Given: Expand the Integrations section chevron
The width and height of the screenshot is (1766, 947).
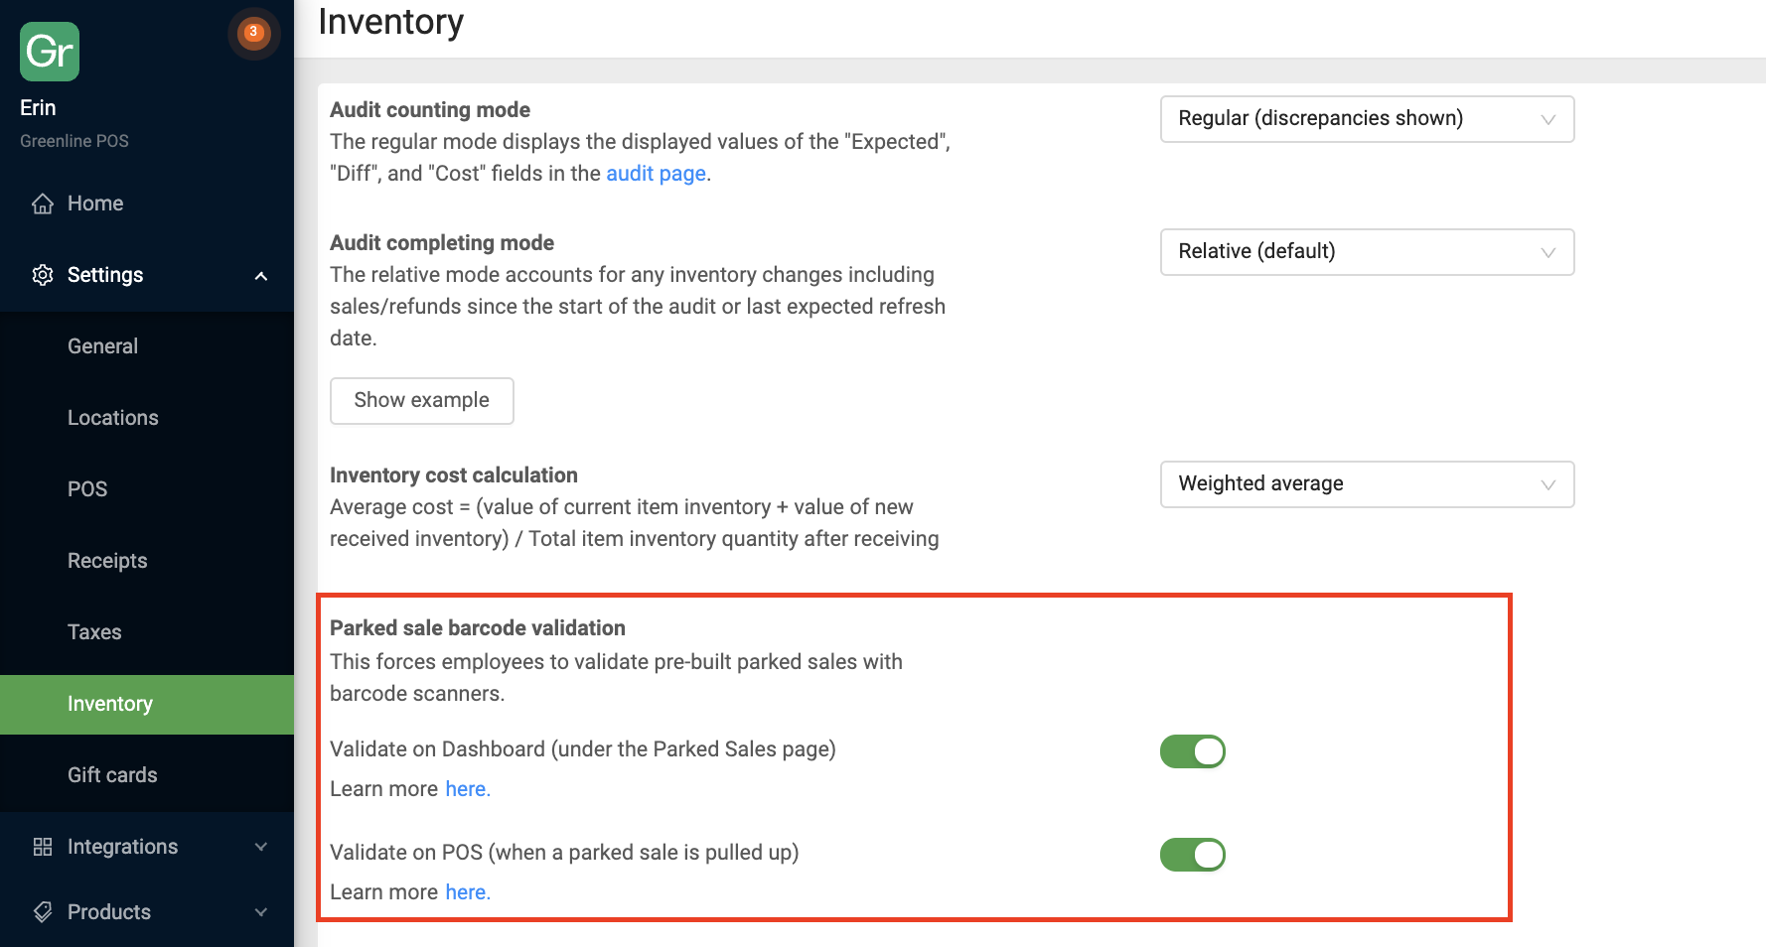Looking at the screenshot, I should point(261,847).
